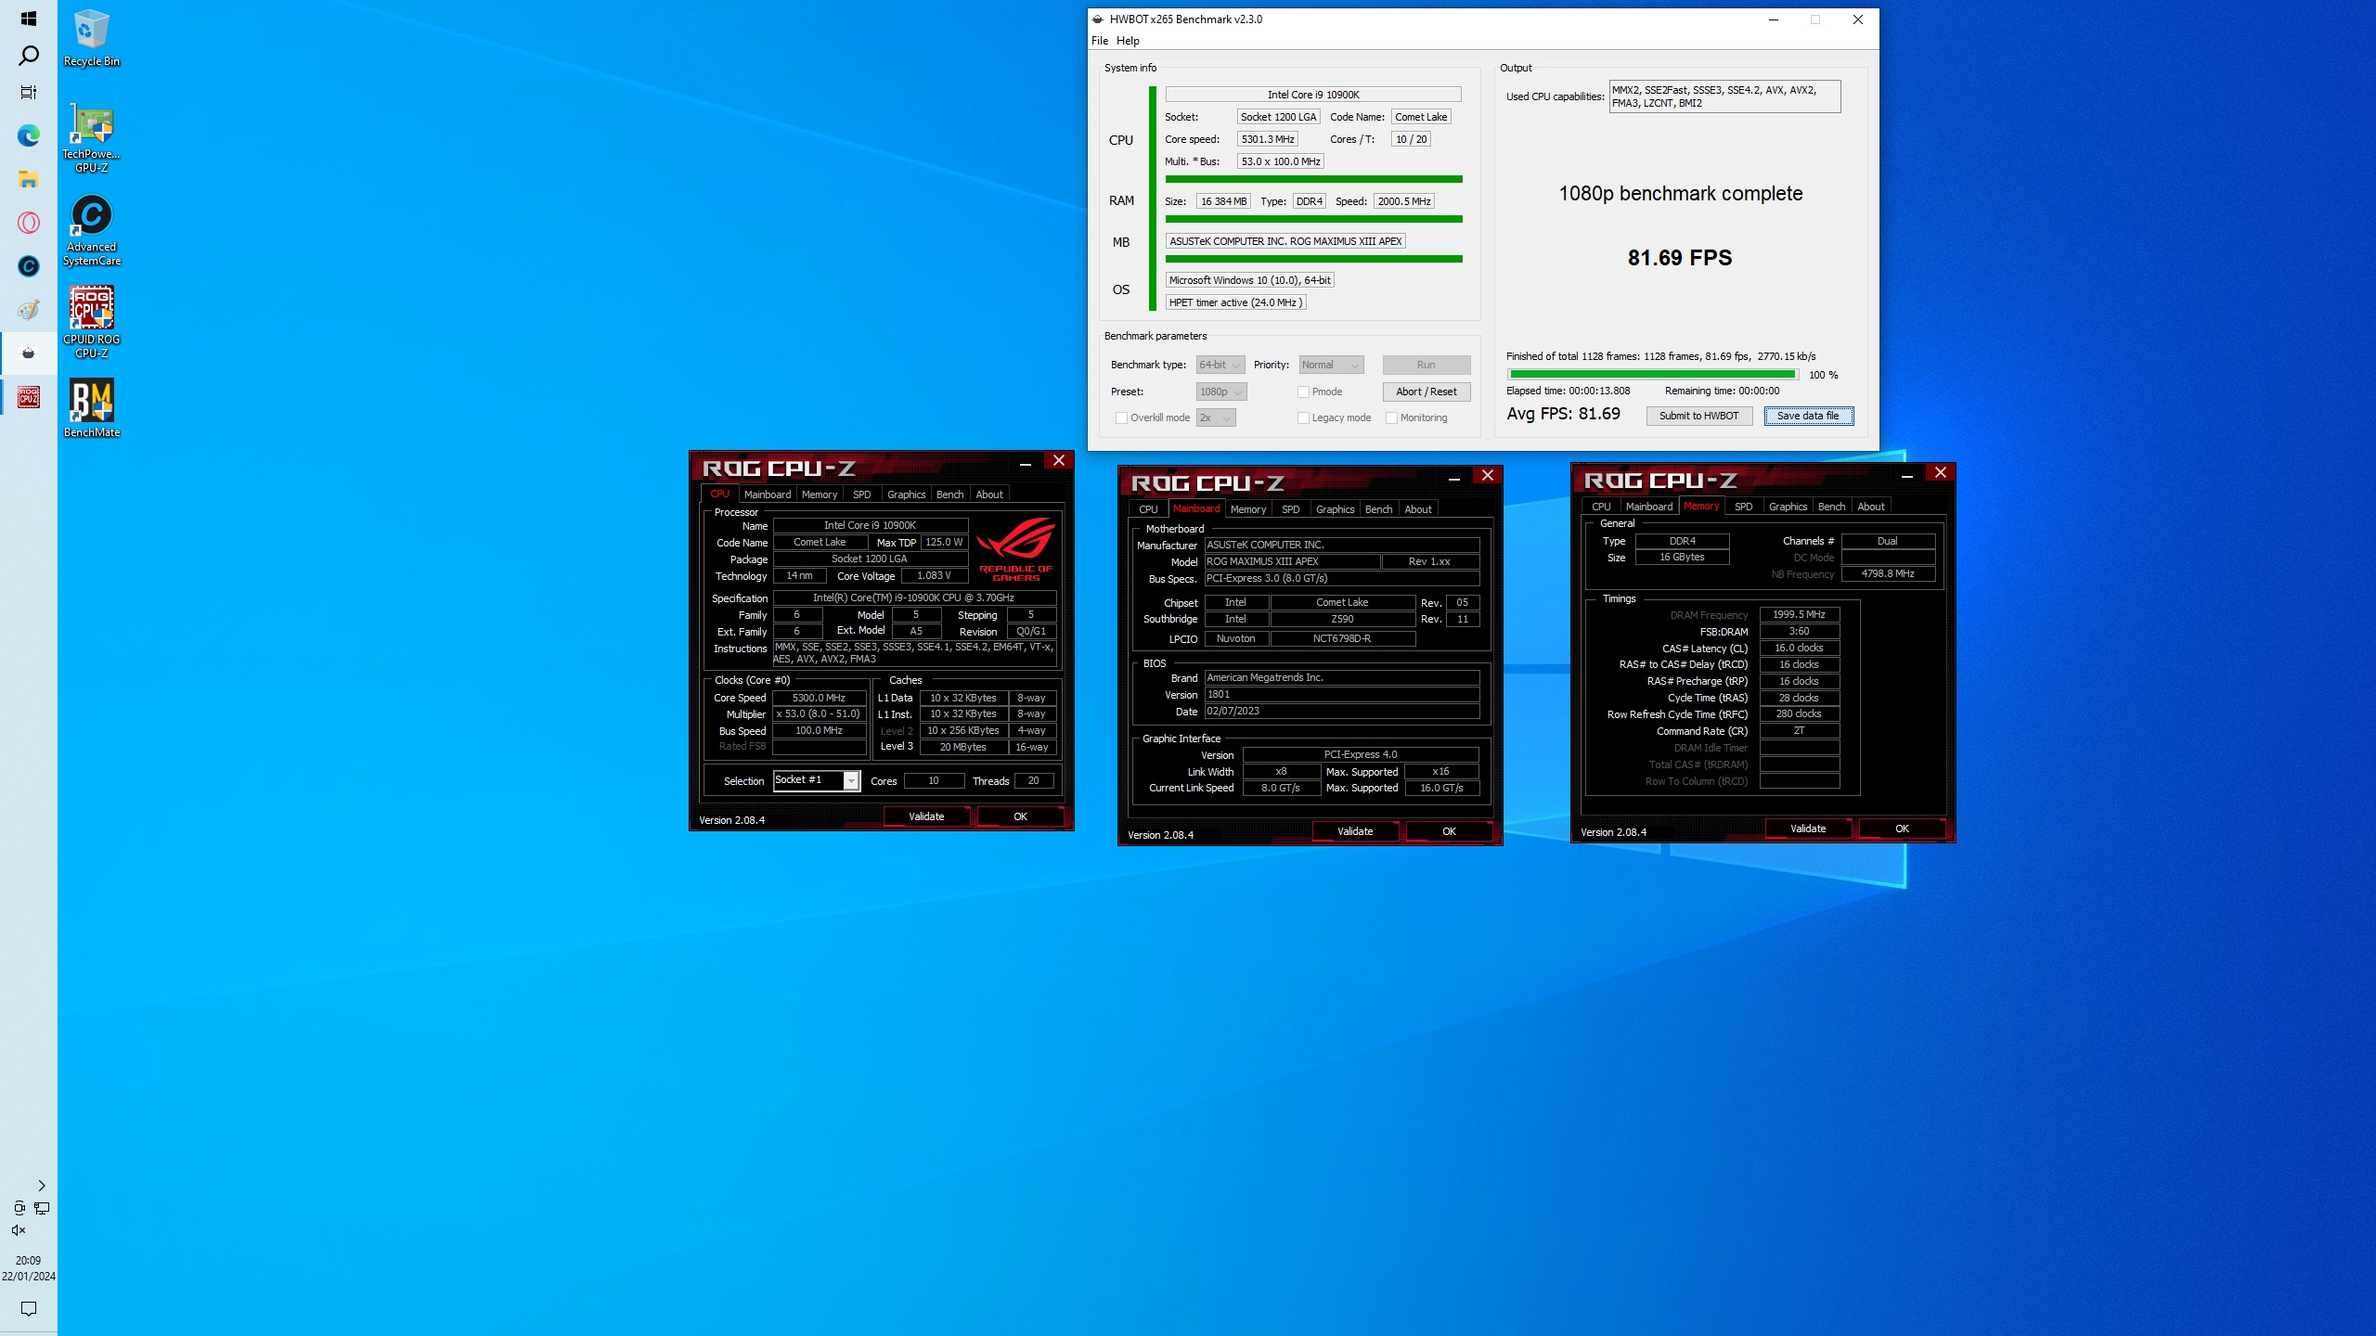This screenshot has width=2376, height=1336.
Task: Click Save data file button
Action: (1808, 416)
